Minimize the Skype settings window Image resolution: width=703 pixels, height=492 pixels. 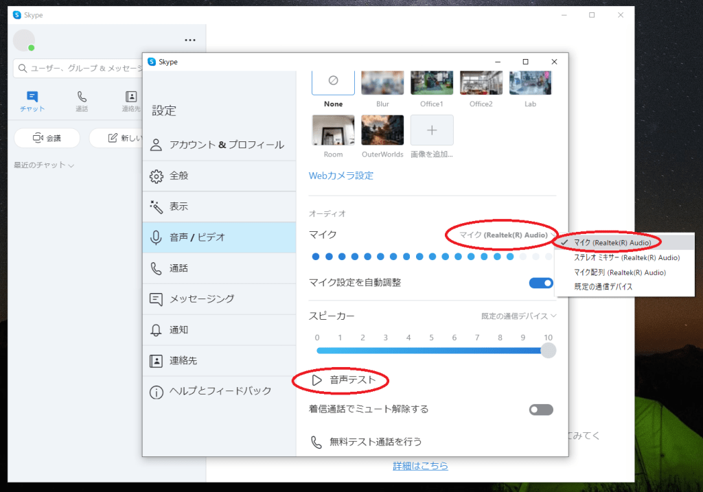(498, 62)
